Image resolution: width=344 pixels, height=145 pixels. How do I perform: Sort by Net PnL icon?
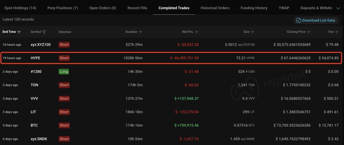[196, 32]
